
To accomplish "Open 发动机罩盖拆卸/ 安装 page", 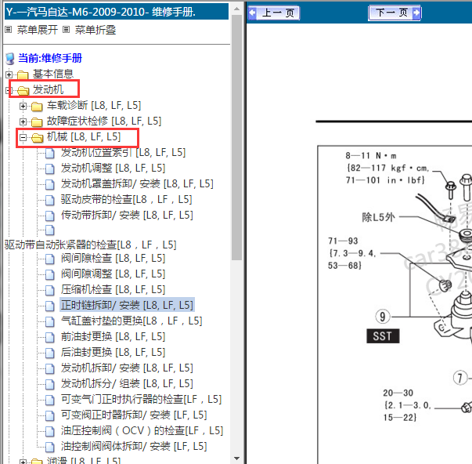I will click(x=137, y=183).
